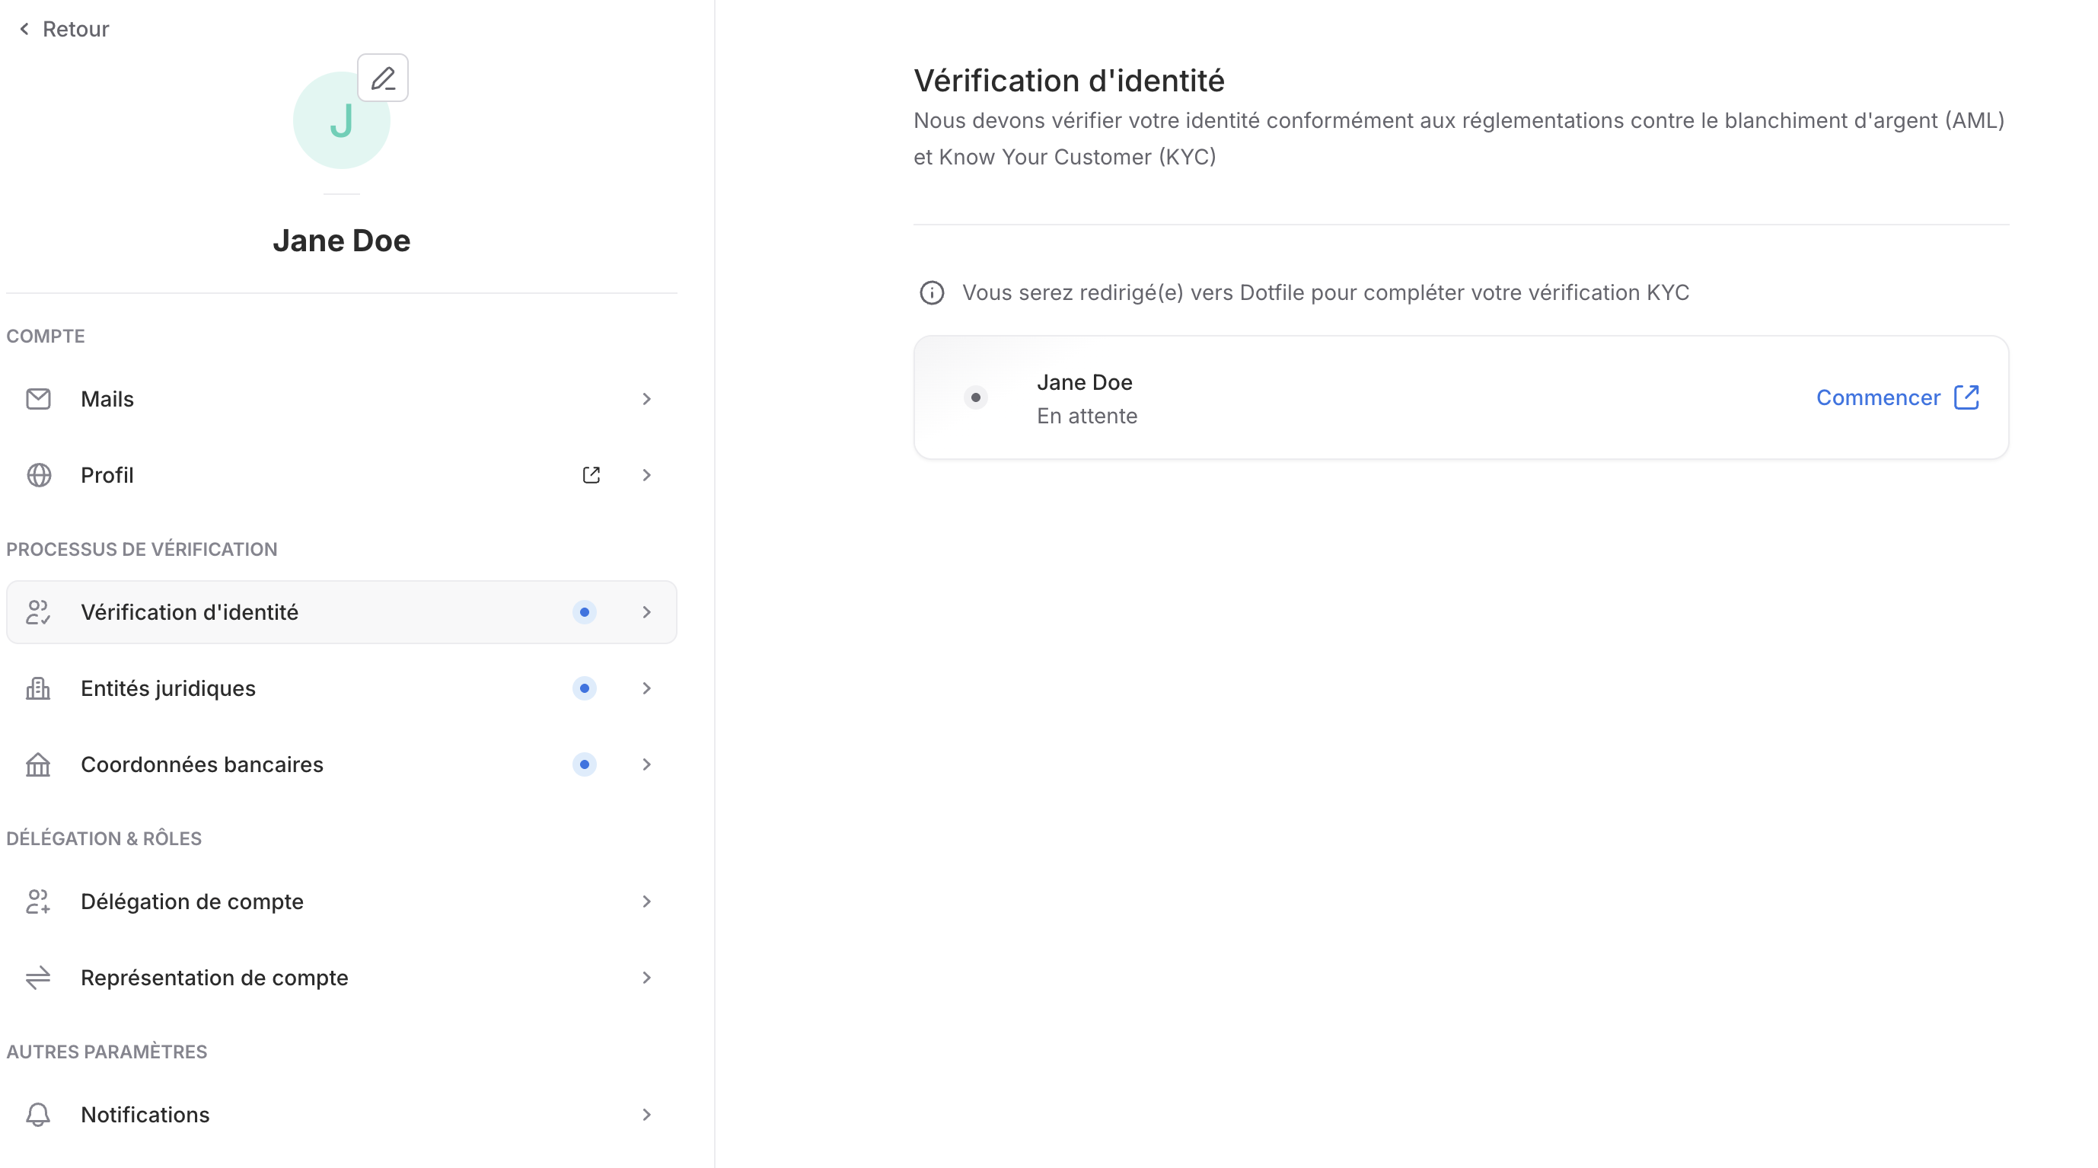
Task: Click the blue status dot on Vérification d'identité
Action: tap(584, 612)
